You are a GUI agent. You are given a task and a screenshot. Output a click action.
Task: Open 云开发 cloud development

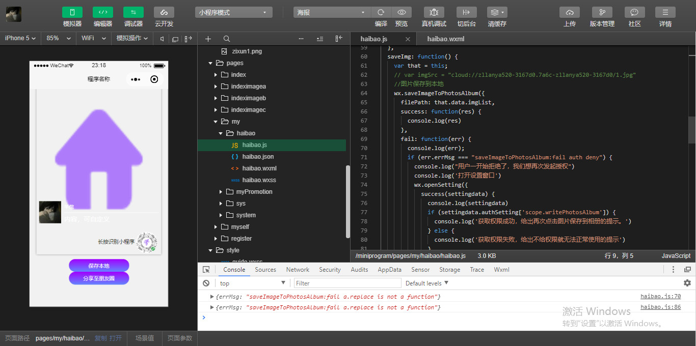tap(164, 12)
